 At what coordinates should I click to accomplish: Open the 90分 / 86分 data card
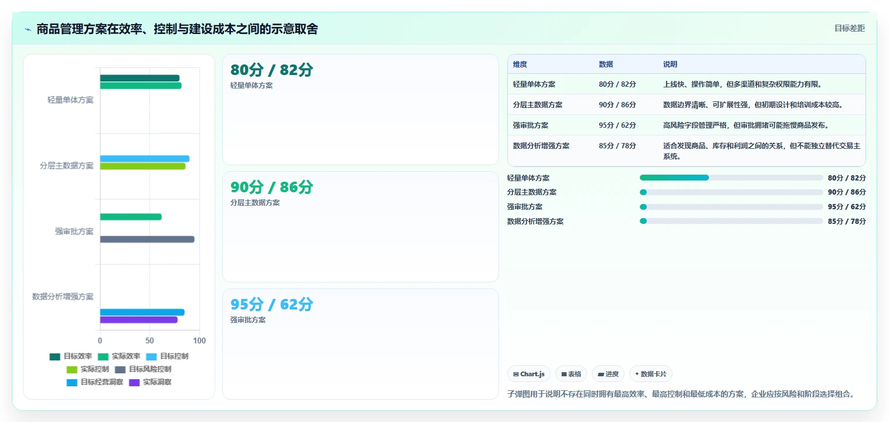(361, 227)
